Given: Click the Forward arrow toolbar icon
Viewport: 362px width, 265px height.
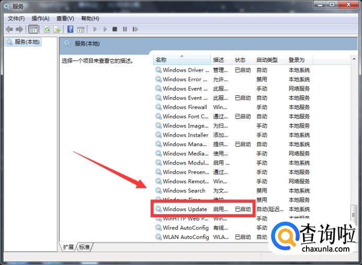Looking at the screenshot, I should pyautogui.click(x=19, y=29).
